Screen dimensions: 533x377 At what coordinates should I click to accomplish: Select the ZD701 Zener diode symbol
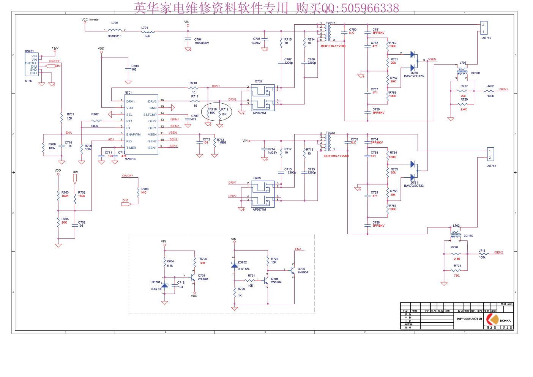tap(165, 285)
